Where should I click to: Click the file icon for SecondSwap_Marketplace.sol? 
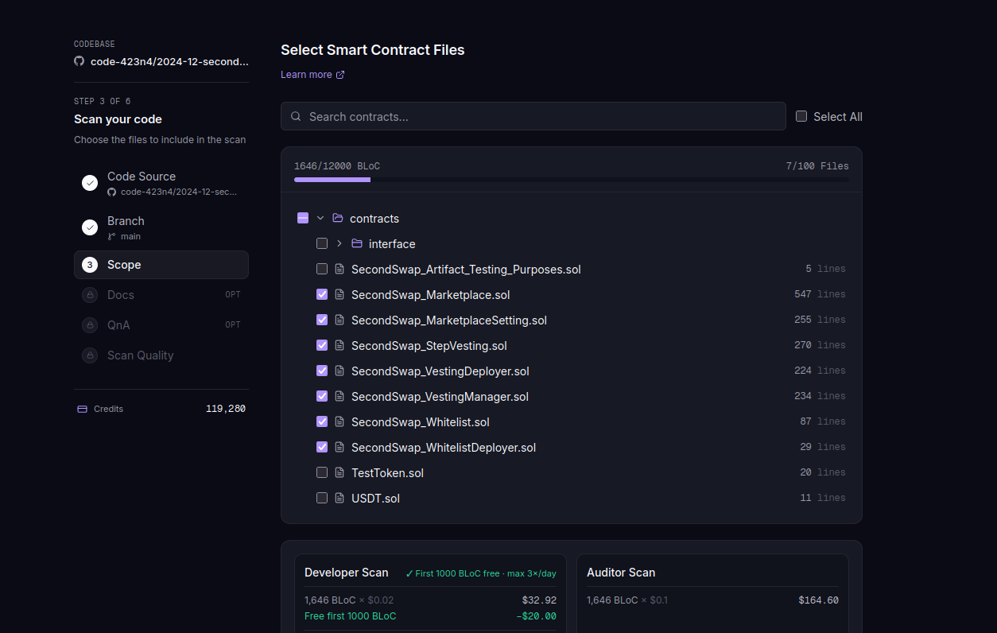pyautogui.click(x=339, y=294)
